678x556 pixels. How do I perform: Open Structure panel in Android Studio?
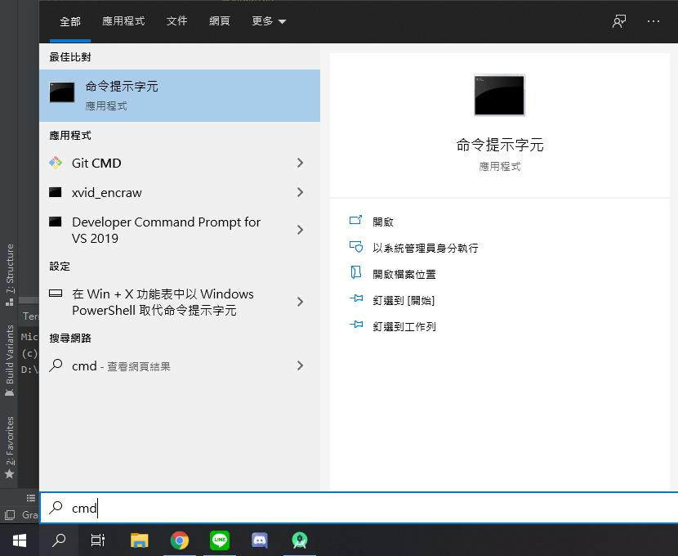point(9,275)
